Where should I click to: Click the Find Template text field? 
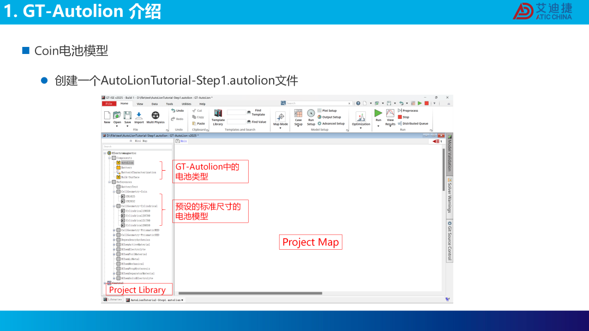(236, 112)
